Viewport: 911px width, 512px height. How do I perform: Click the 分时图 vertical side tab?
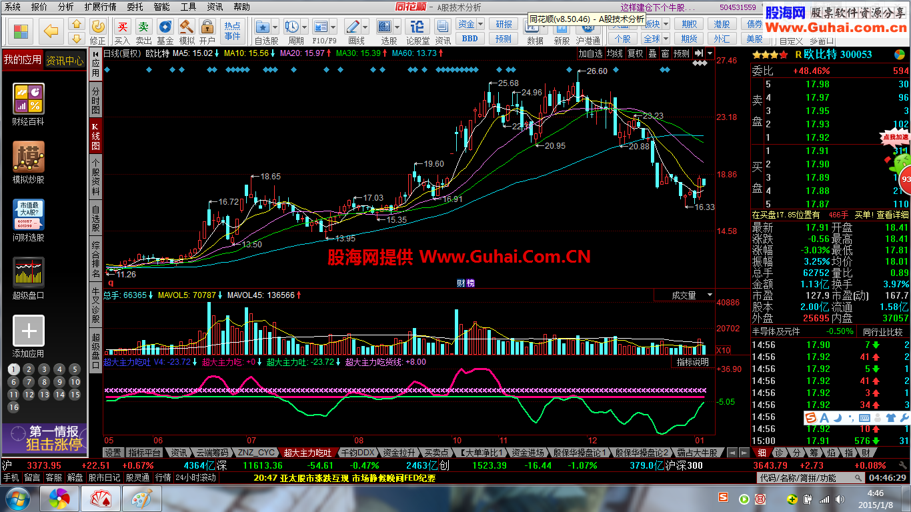95,100
